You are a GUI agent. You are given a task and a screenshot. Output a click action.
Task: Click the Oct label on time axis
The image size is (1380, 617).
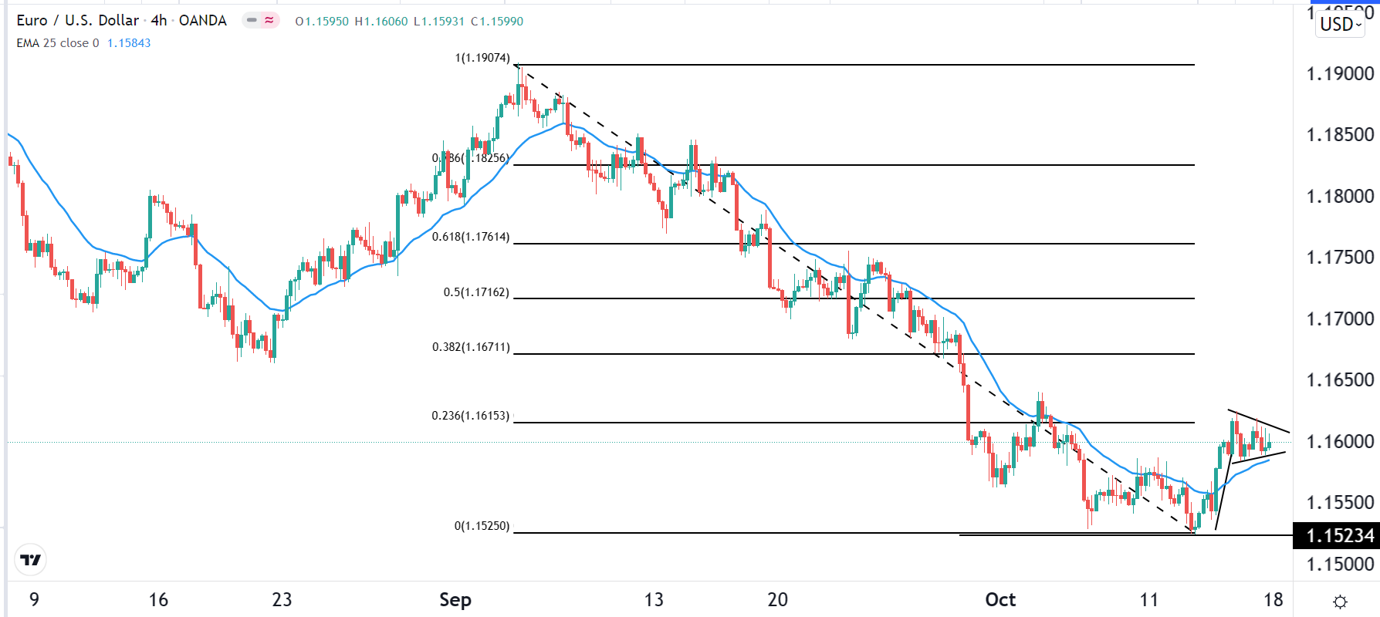click(x=1000, y=600)
